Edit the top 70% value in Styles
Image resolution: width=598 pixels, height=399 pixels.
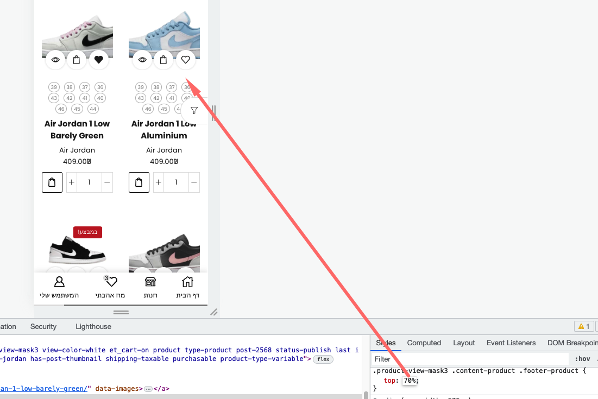click(410, 381)
